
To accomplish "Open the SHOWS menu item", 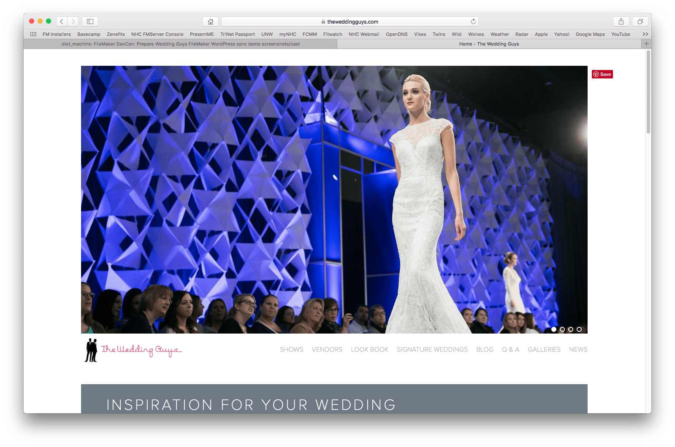I will tap(292, 350).
